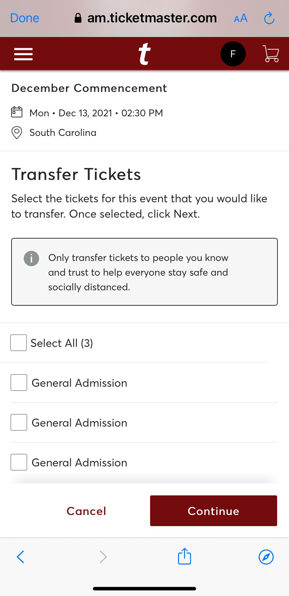Tap the forward chevron arrow

[x=103, y=557]
